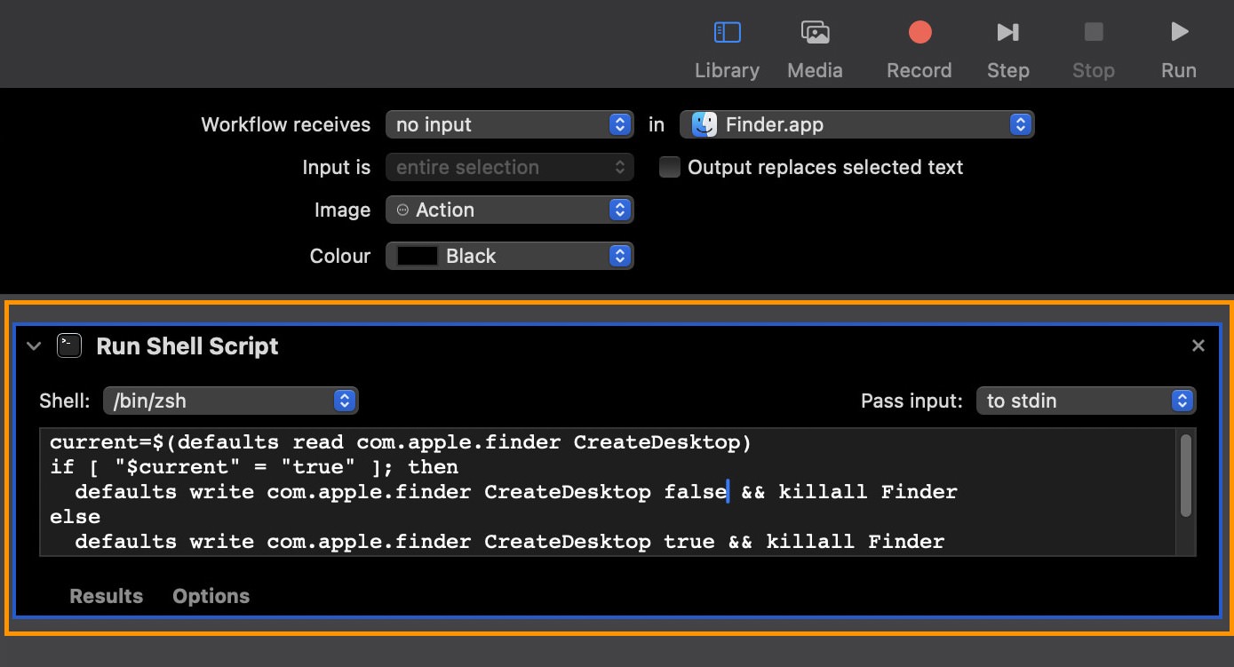
Task: Click the 'Run Shell Script' action title
Action: pyautogui.click(x=187, y=345)
